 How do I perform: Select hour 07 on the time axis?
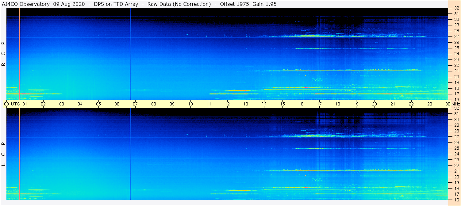135,104
